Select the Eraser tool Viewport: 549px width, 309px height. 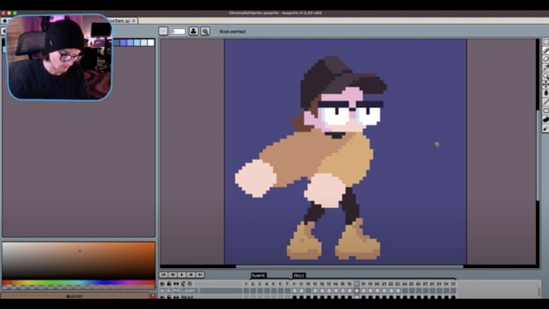546,59
